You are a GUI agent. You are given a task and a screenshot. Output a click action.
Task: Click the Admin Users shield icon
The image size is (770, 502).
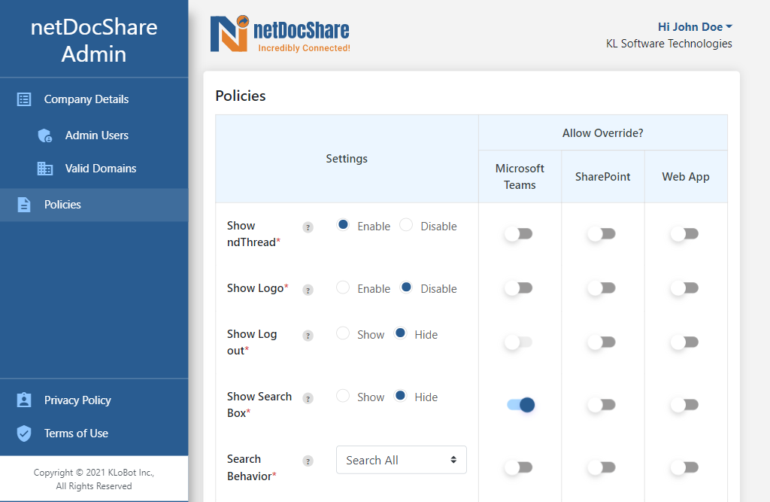coord(45,135)
